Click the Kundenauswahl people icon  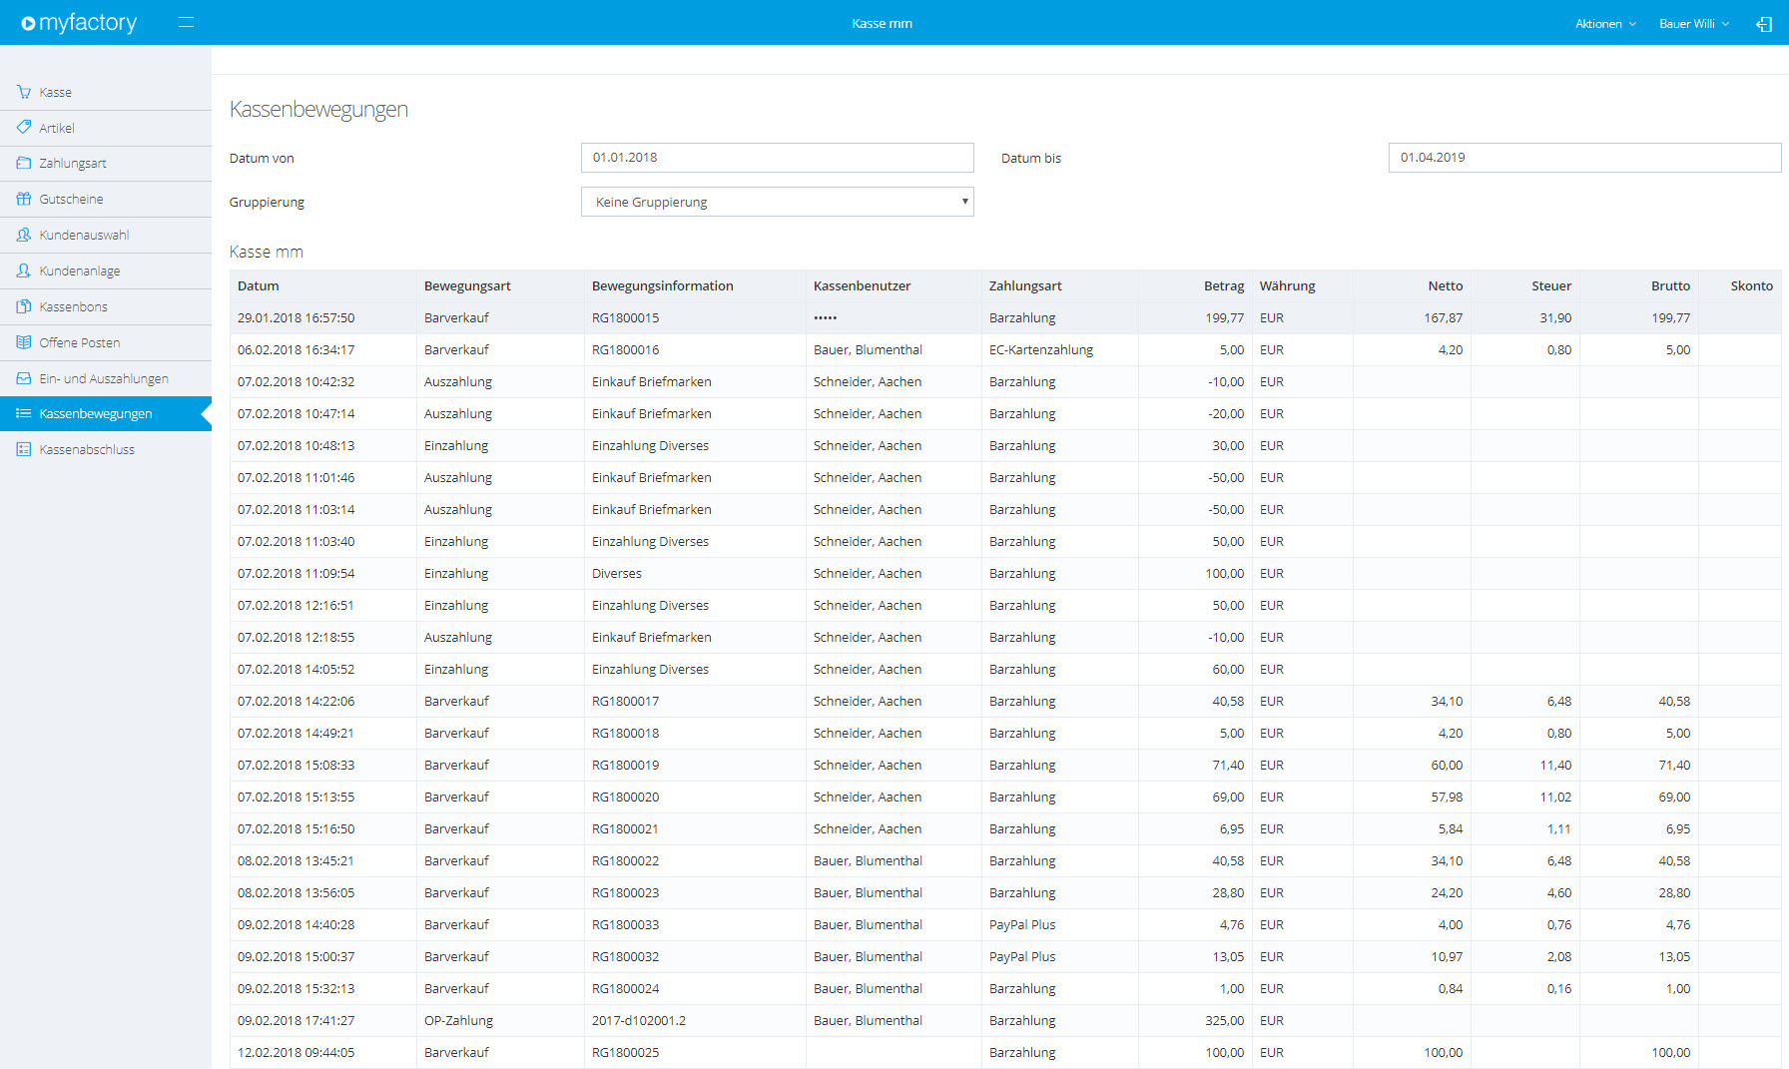(24, 235)
